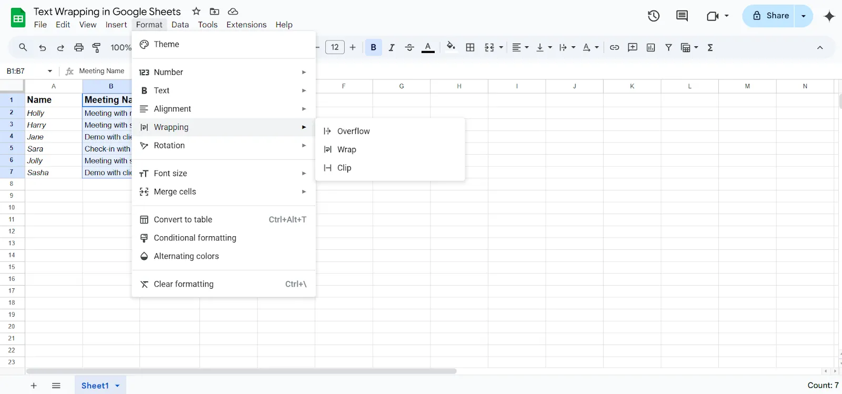Screen dimensions: 842x394
Task: Open the comments panel icon
Action: tap(682, 16)
